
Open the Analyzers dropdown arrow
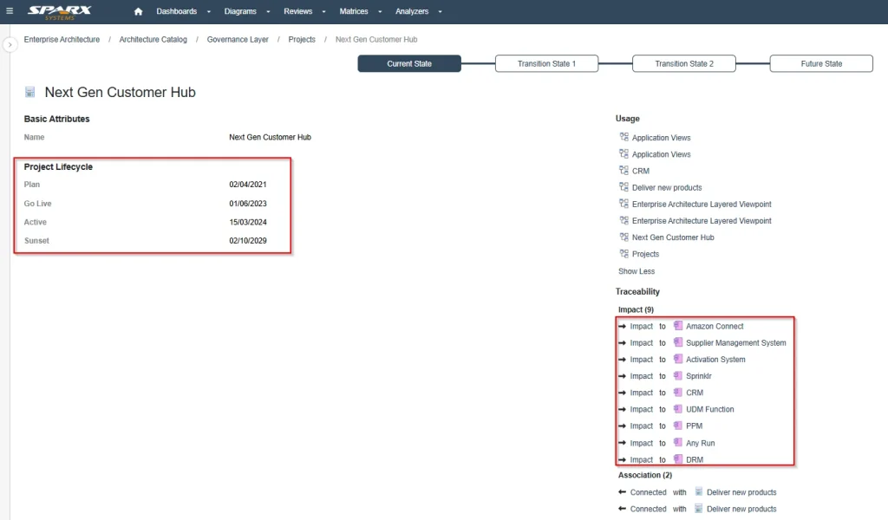pos(440,12)
